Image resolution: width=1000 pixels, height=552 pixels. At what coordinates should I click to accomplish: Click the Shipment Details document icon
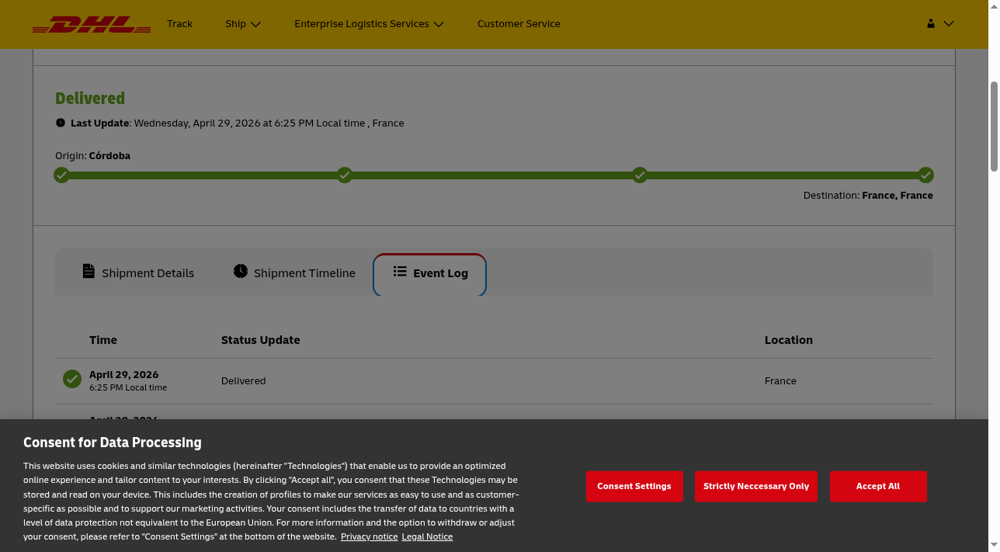coord(89,271)
